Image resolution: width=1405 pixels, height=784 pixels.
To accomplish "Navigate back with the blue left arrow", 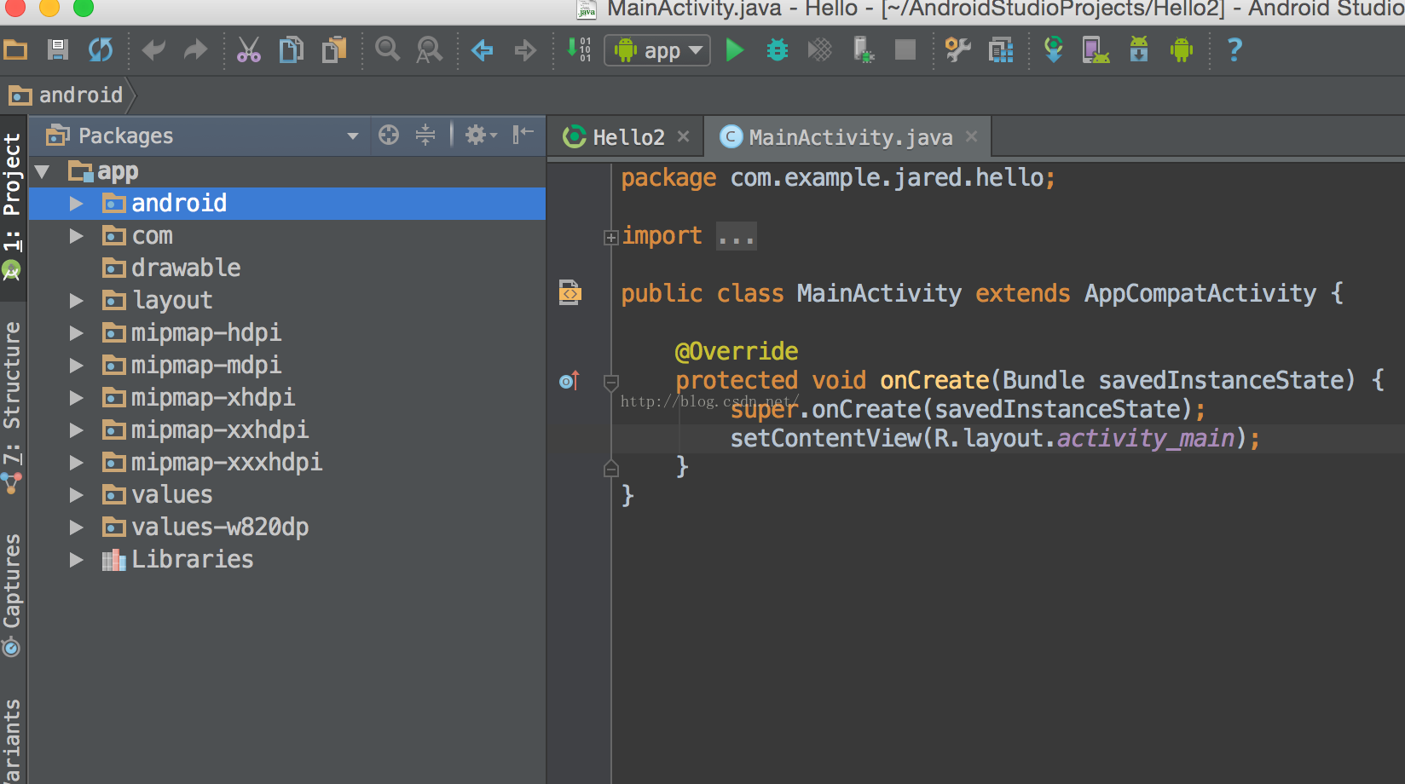I will (483, 50).
